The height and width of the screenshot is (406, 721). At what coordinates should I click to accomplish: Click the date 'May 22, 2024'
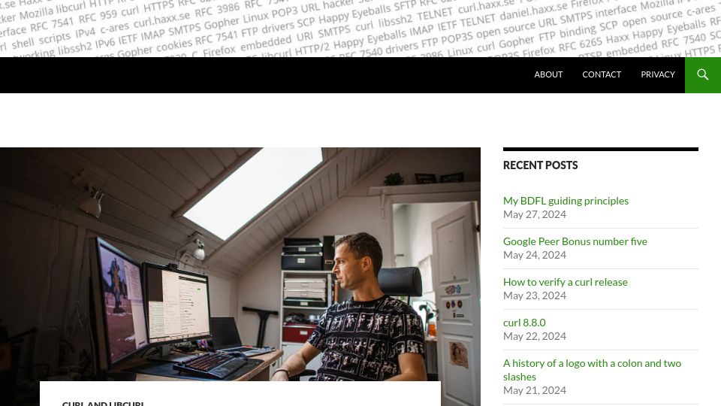coord(534,336)
